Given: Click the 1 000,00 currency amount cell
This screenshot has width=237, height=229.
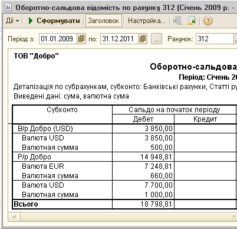Looking at the screenshot, I should tap(143, 195).
